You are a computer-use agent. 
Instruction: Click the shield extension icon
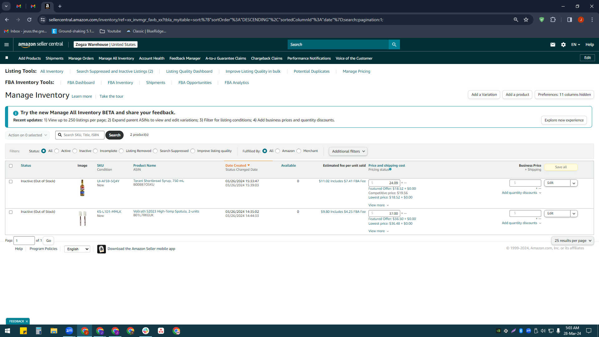coord(542,20)
